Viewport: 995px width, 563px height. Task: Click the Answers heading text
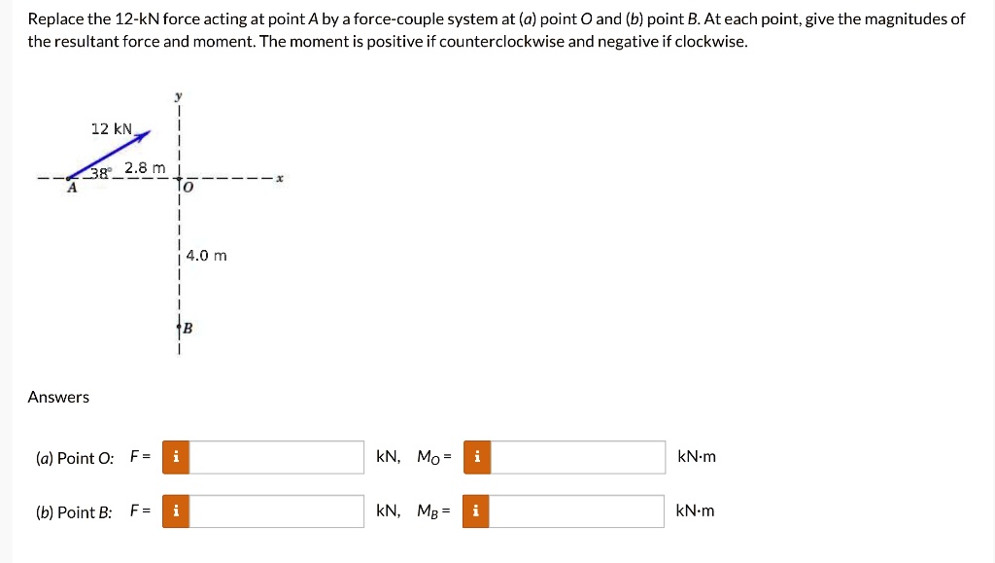coord(58,397)
